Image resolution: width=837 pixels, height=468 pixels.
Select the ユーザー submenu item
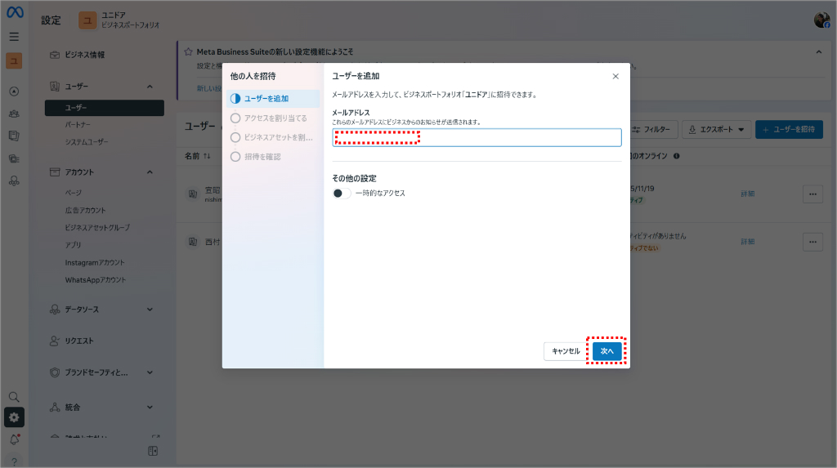105,108
